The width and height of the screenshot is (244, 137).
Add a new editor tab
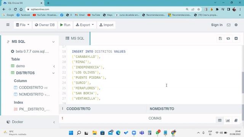(236, 38)
